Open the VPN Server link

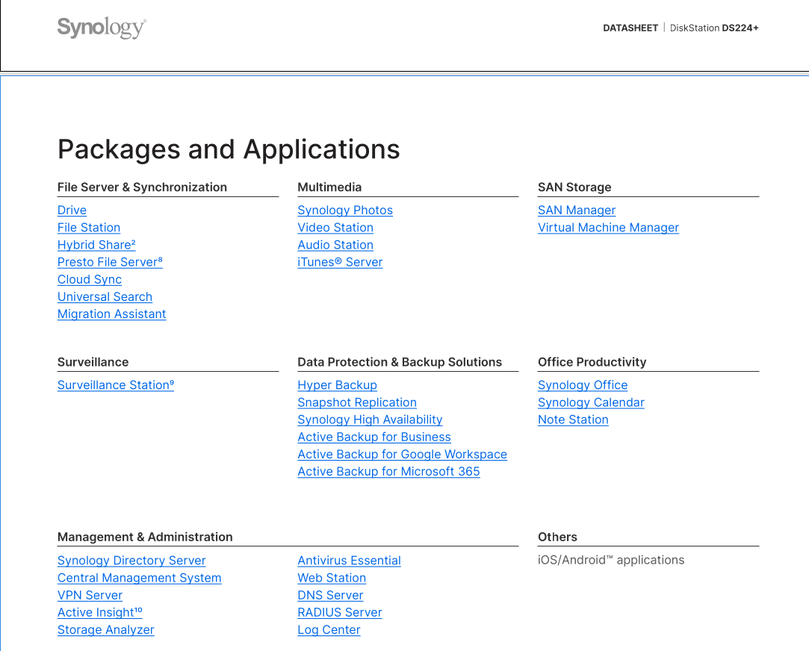tap(90, 595)
